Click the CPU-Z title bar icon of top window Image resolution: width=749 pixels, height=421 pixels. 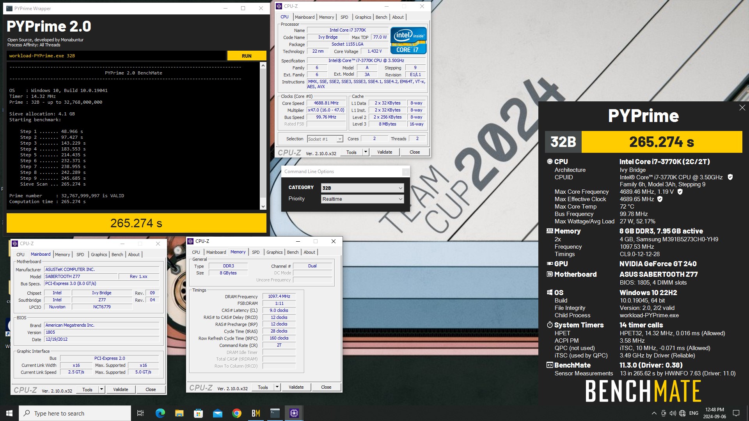pyautogui.click(x=279, y=6)
